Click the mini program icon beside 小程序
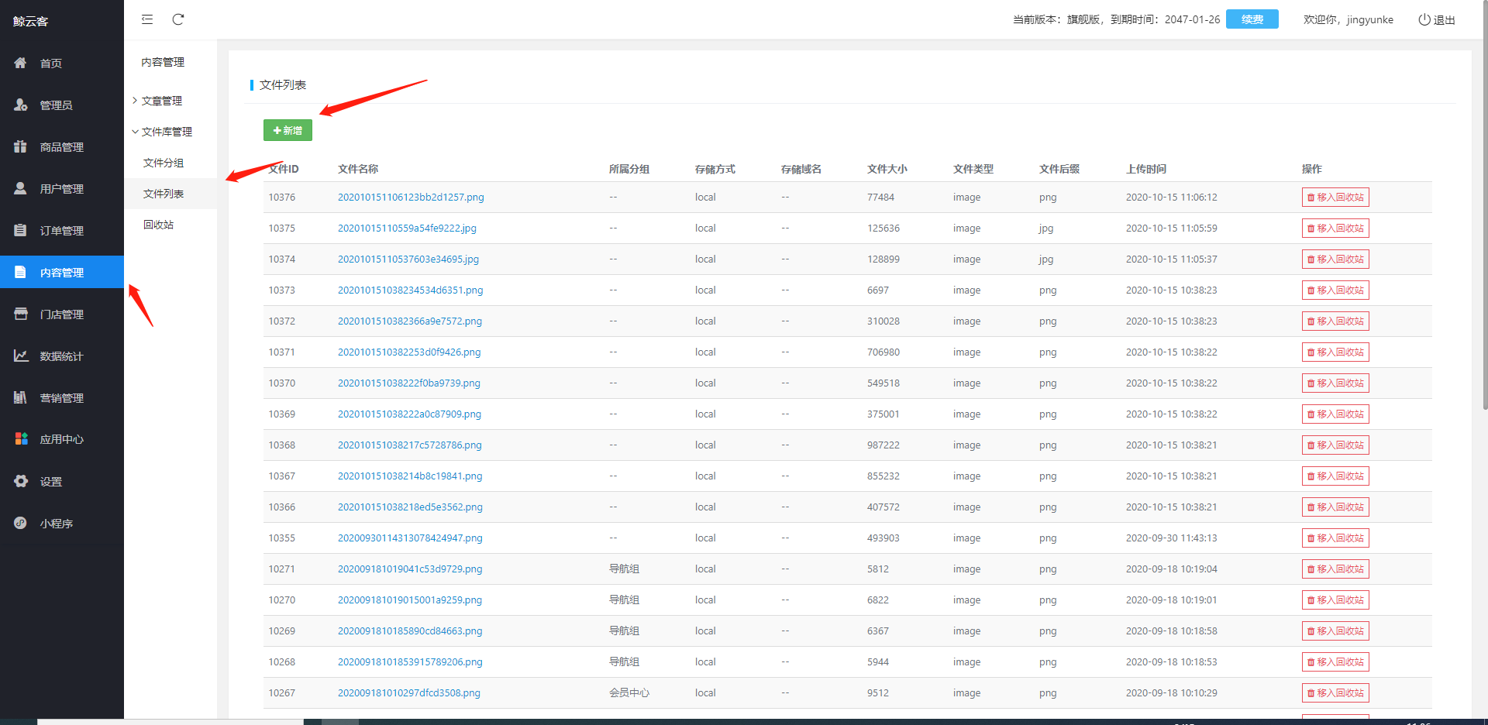 click(x=20, y=523)
